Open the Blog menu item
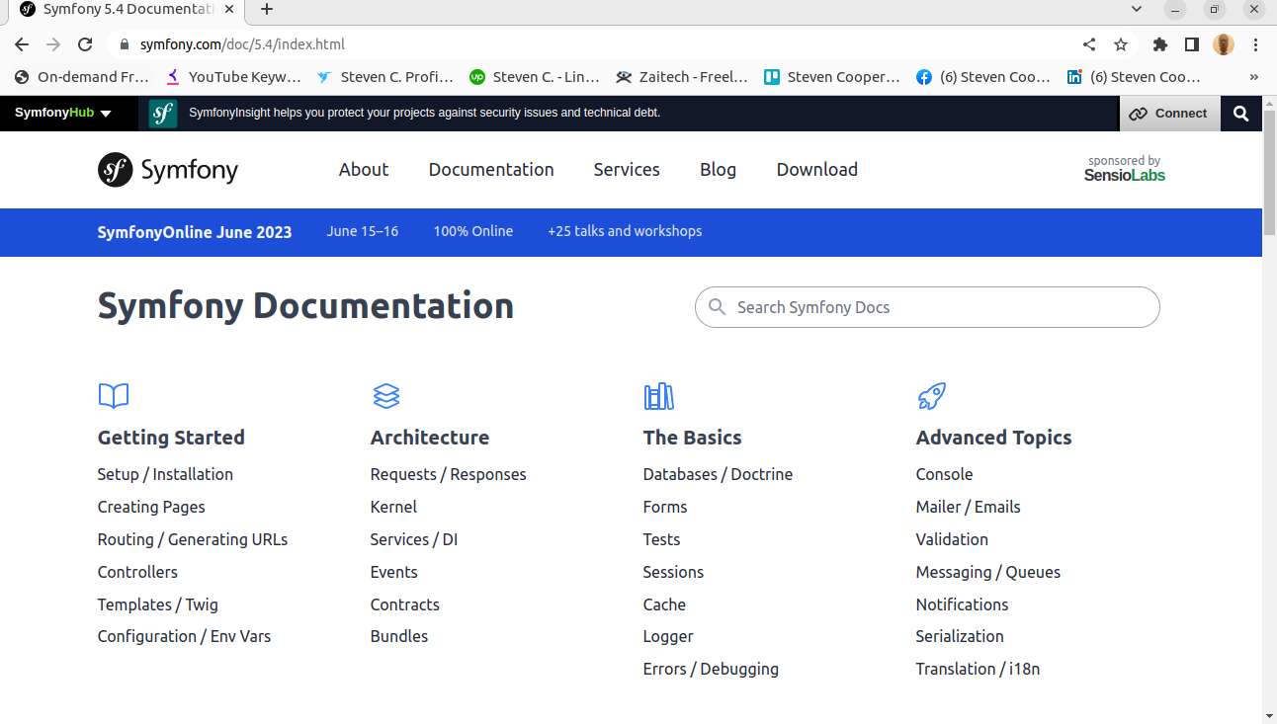This screenshot has height=724, width=1277. pos(718,170)
